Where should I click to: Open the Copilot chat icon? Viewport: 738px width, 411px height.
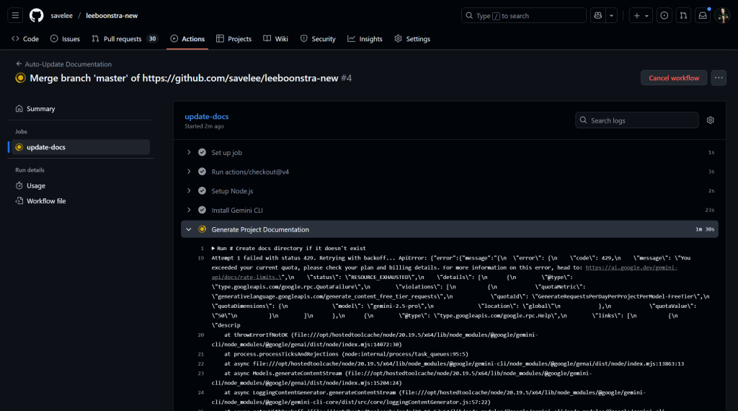597,16
